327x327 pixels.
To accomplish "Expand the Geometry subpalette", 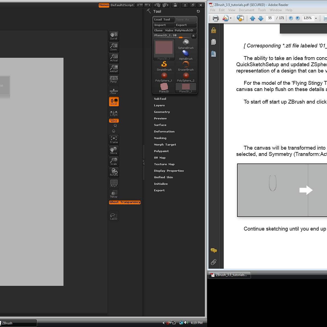I will point(162,112).
